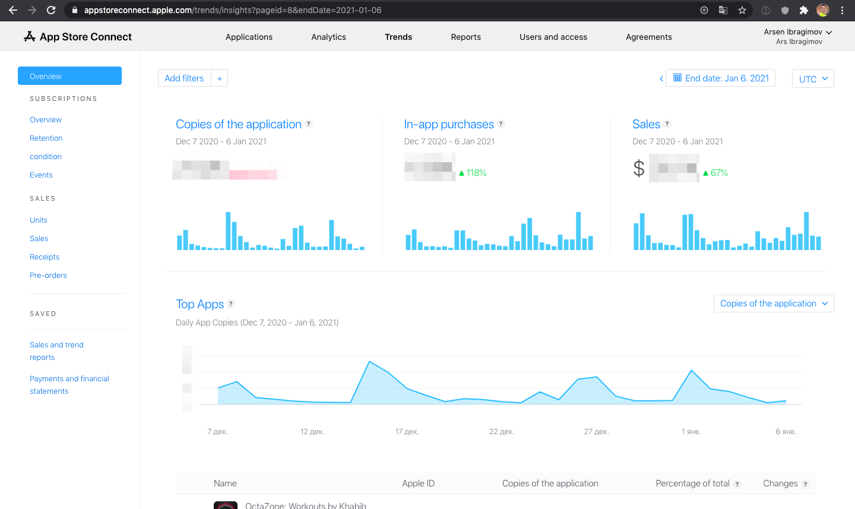The height and width of the screenshot is (509, 855).
Task: Go to previous period with left chevron
Action: coord(661,78)
